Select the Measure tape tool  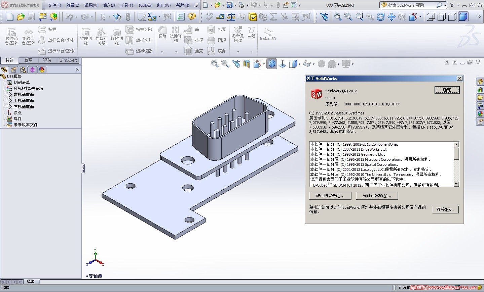click(220, 17)
